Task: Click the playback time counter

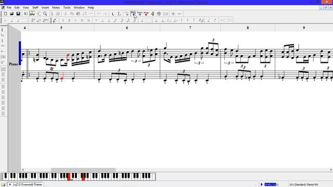Action: tap(272, 184)
